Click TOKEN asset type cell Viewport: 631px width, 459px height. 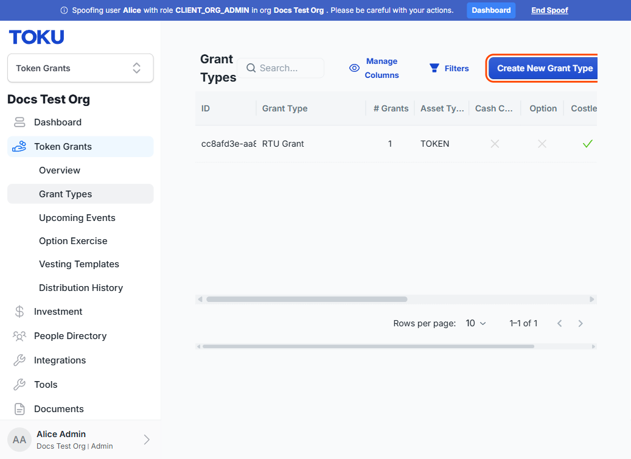[434, 144]
